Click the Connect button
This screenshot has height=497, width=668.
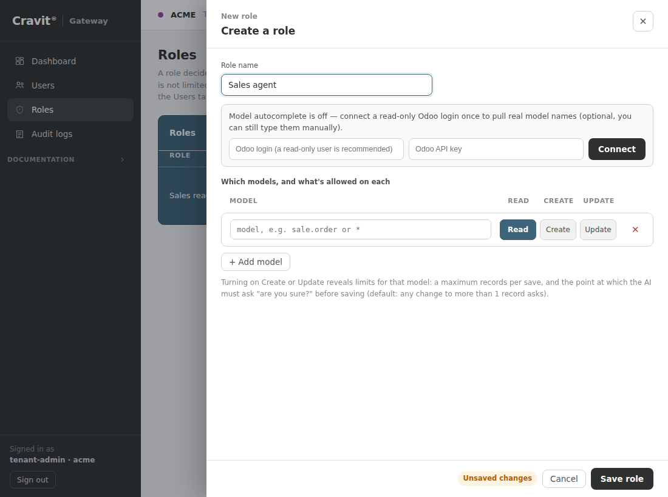pos(616,149)
